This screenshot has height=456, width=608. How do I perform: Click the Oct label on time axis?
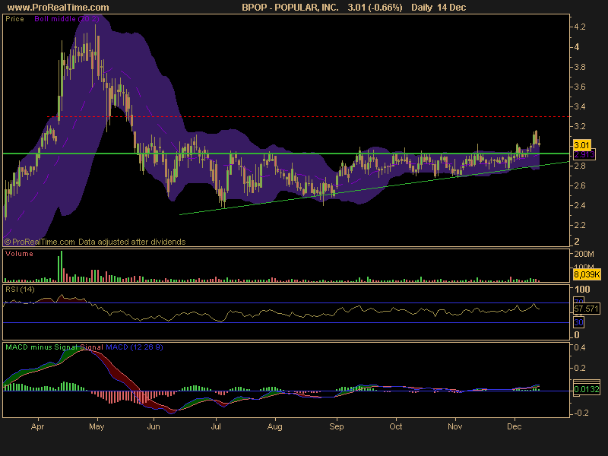[x=396, y=426]
